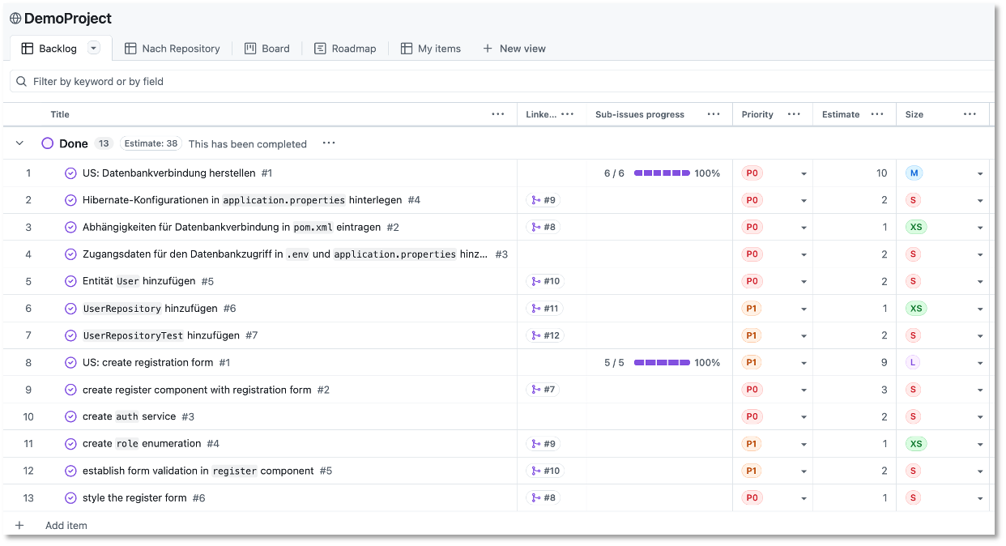Click 5 / 5 sub-issues progress bar
The image size is (1006, 546).
tap(662, 363)
